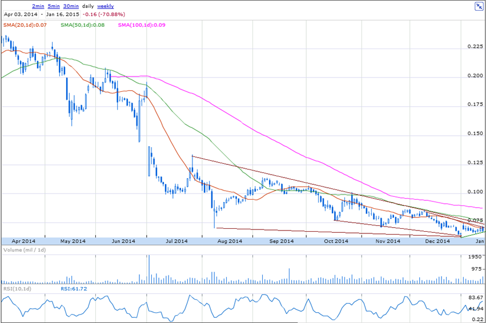Click the SMA(100,1d) magenta indicator label
Screen dimensions: 486x323
click(143, 26)
